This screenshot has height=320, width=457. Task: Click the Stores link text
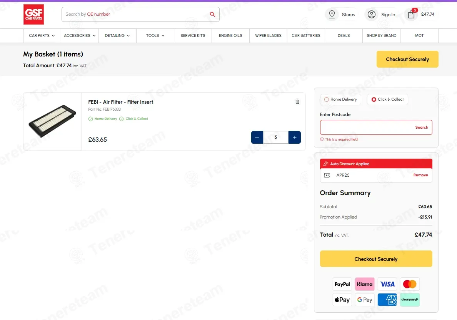[x=348, y=15]
